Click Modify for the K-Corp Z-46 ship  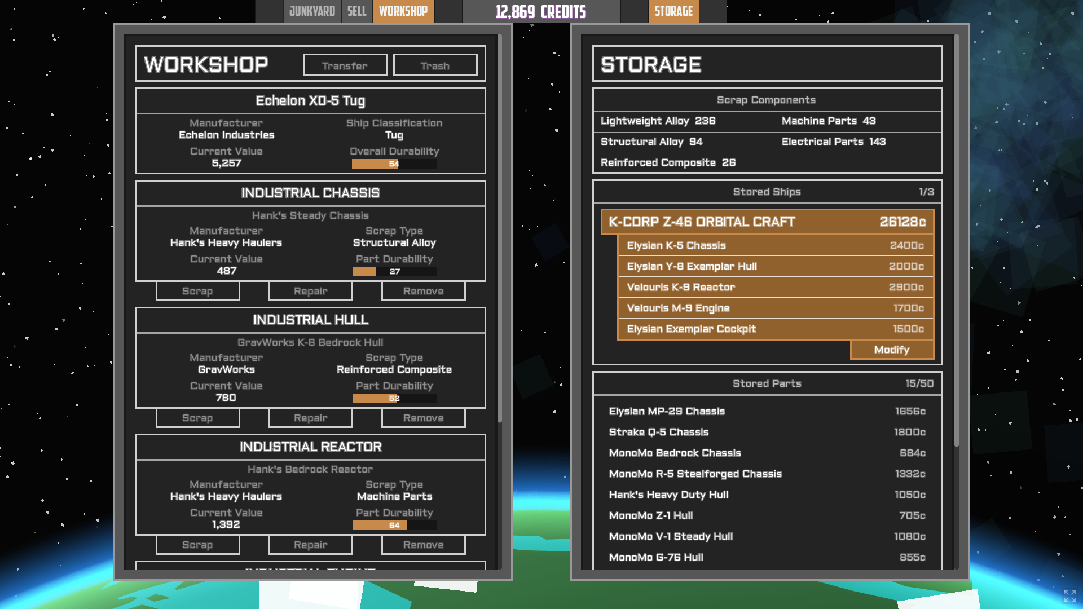click(x=892, y=350)
